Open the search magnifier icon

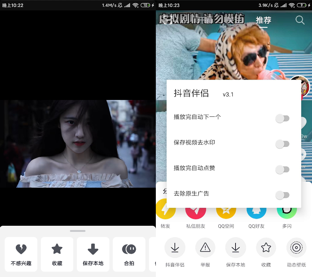click(x=300, y=20)
